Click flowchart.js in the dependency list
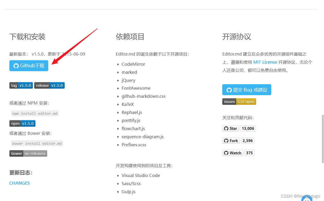Screen dimensions: 324x201 (x=133, y=129)
